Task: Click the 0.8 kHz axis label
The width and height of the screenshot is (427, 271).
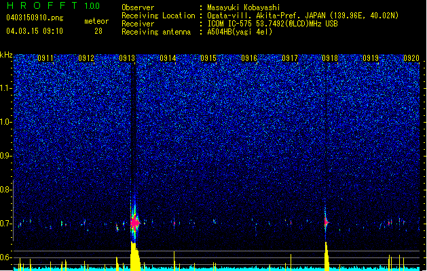Action: 5,190
